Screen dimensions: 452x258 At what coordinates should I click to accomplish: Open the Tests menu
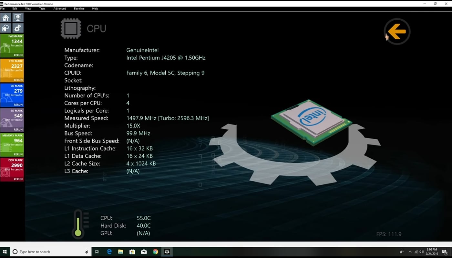pyautogui.click(x=42, y=9)
